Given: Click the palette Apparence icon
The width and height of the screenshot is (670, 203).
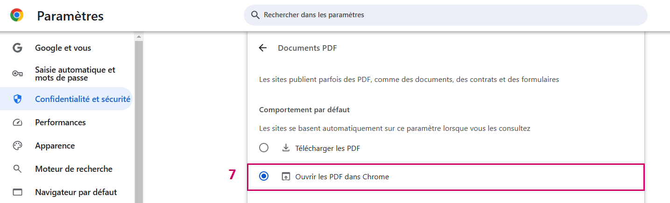Looking at the screenshot, I should coord(17,146).
